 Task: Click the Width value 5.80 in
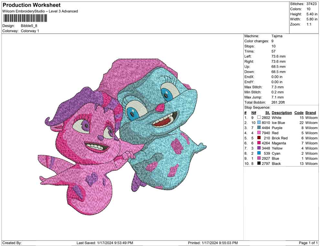click(312, 19)
